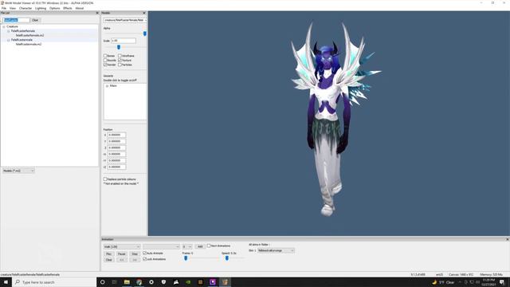The image size is (510, 287).
Task: Close the Animation panel
Action: pyautogui.click(x=507, y=239)
